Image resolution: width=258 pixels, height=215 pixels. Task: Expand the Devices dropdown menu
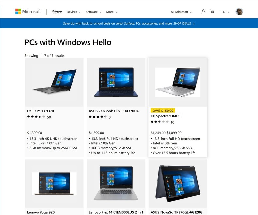73,12
